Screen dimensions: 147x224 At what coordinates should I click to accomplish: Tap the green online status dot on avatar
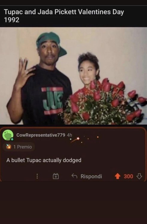coord(12,139)
